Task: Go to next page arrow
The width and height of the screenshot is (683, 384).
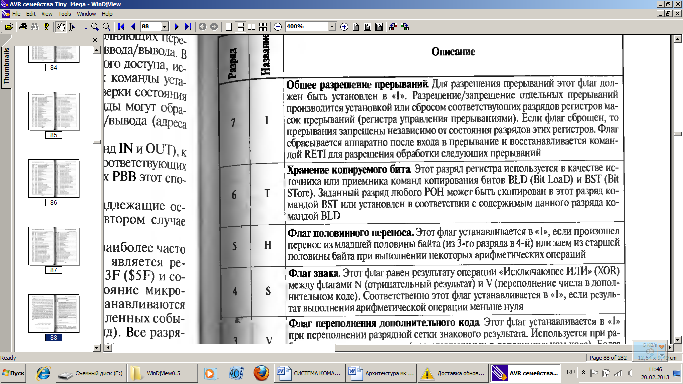Action: click(x=176, y=27)
